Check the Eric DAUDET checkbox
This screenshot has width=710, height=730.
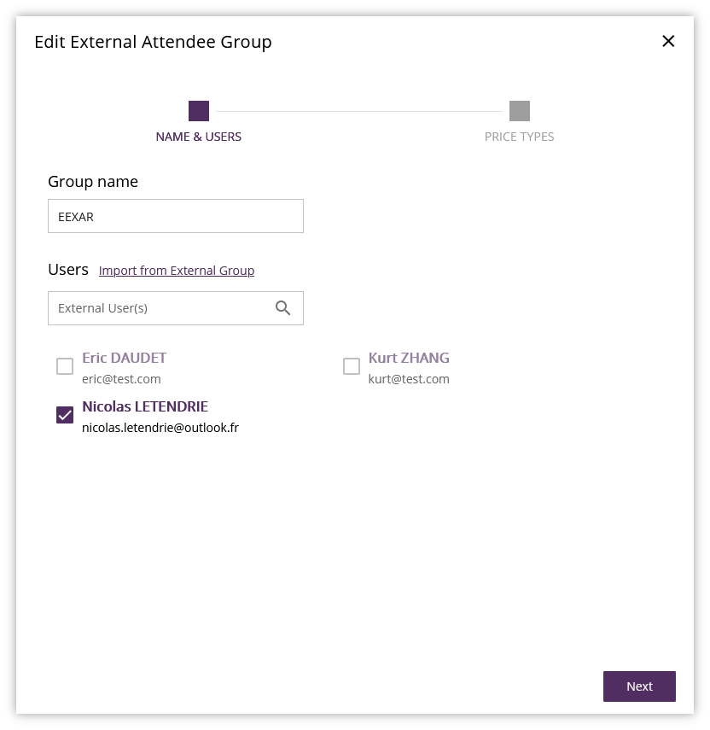65,366
